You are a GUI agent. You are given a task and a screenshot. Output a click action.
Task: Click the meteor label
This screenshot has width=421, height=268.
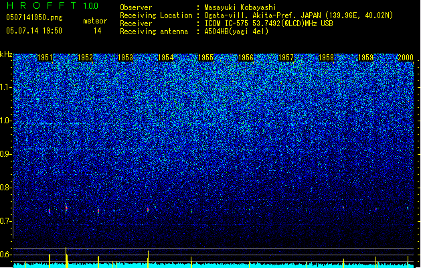tap(95, 21)
